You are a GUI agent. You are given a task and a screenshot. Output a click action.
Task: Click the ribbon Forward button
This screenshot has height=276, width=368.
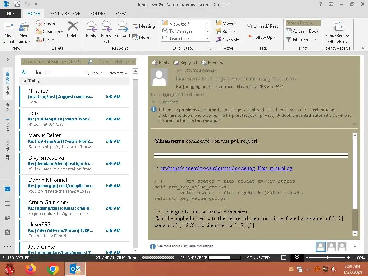pyautogui.click(x=122, y=30)
